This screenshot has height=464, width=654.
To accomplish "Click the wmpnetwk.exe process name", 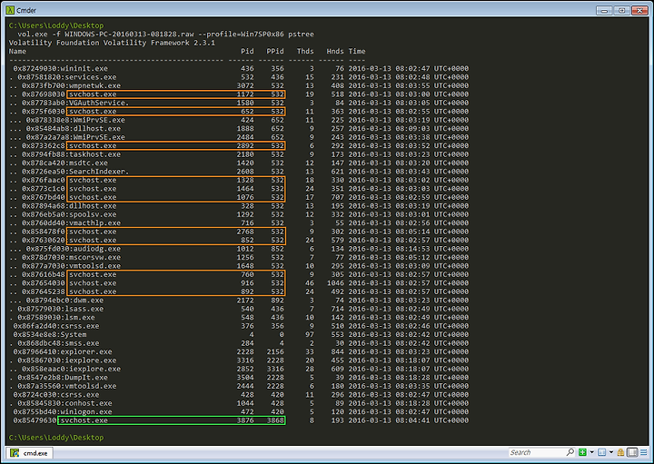I will (94, 85).
